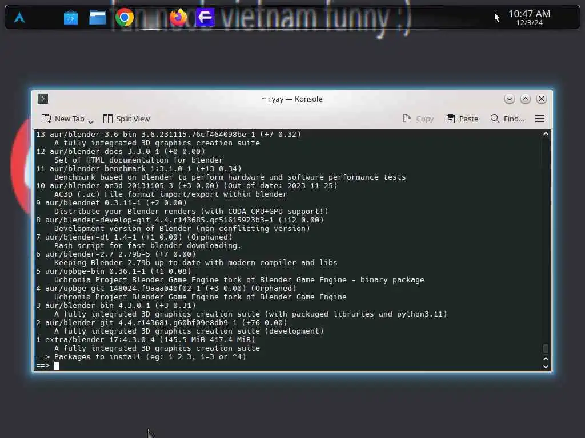Click the yay input prompt cursor

tap(57, 366)
